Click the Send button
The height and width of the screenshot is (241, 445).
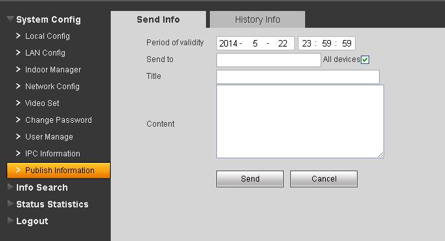250,179
